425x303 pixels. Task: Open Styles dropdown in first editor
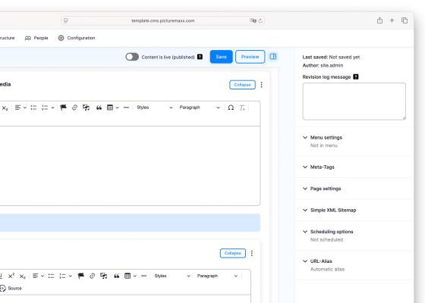[x=155, y=108]
